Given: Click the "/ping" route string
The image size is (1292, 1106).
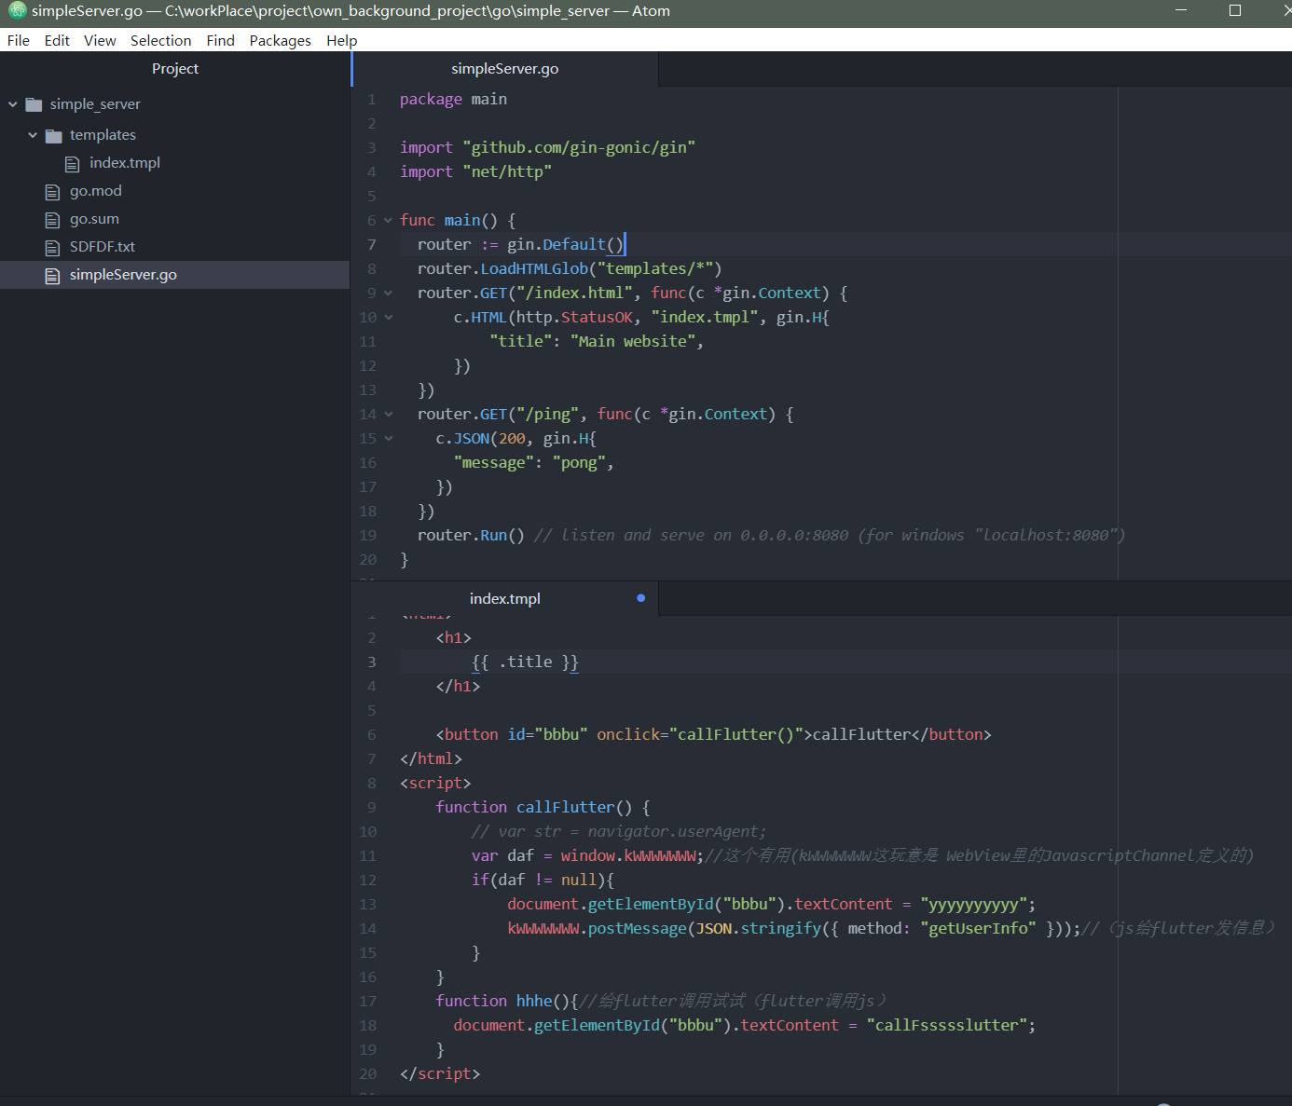Looking at the screenshot, I should [548, 415].
